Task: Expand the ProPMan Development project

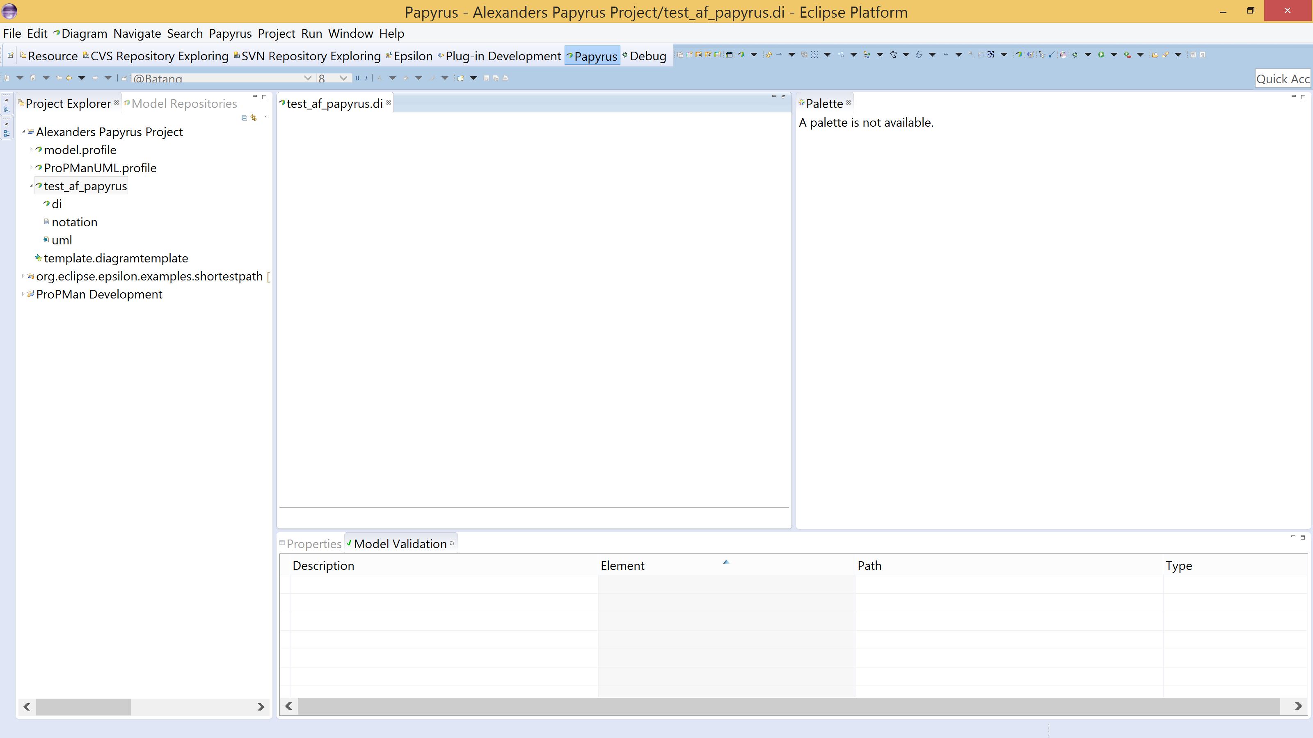Action: [23, 294]
